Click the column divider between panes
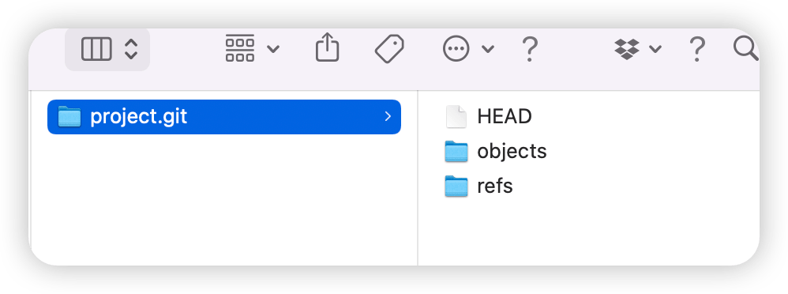This screenshot has width=788, height=294. coord(418,178)
